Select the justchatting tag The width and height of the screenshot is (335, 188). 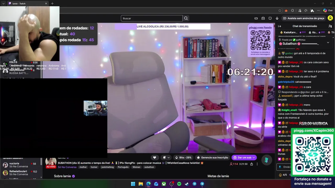click(x=108, y=167)
